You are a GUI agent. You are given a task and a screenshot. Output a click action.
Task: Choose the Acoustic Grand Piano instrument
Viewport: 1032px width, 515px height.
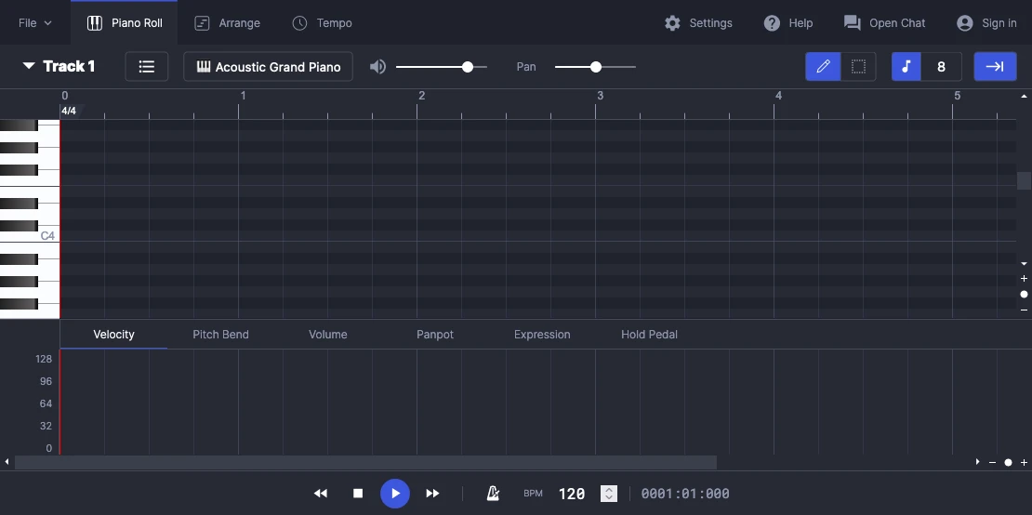click(269, 66)
